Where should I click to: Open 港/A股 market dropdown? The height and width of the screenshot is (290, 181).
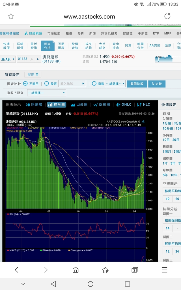click(8, 59)
